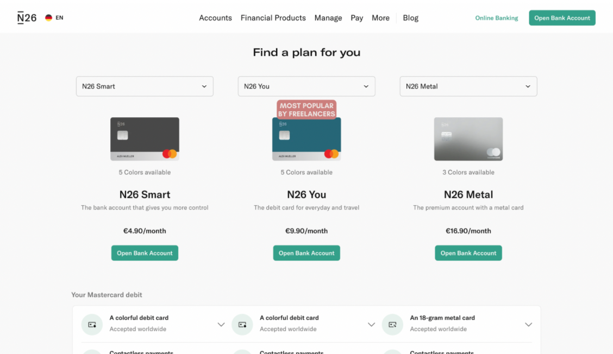
Task: Click card icon beside N26 You colorful debit card
Action: 242,324
